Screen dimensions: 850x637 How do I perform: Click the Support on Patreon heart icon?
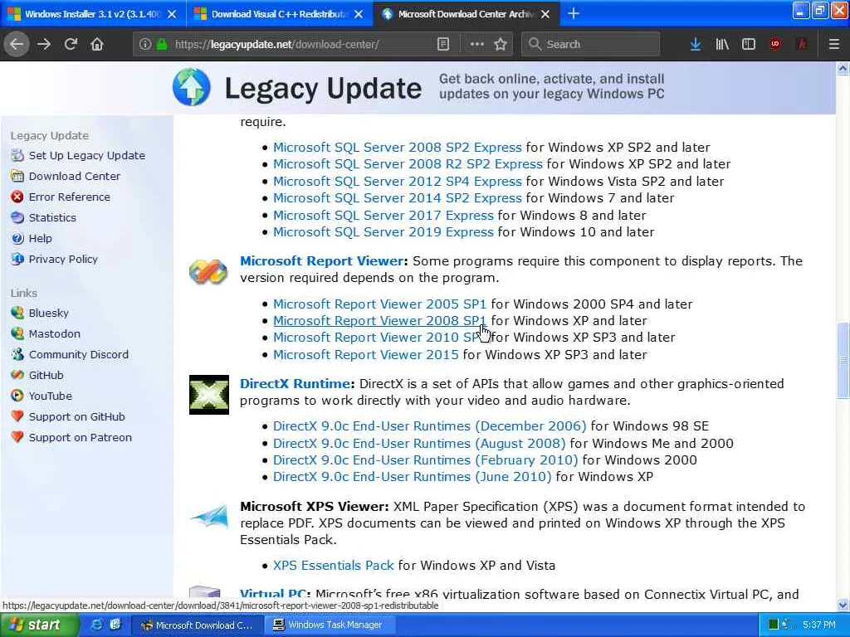pyautogui.click(x=17, y=437)
